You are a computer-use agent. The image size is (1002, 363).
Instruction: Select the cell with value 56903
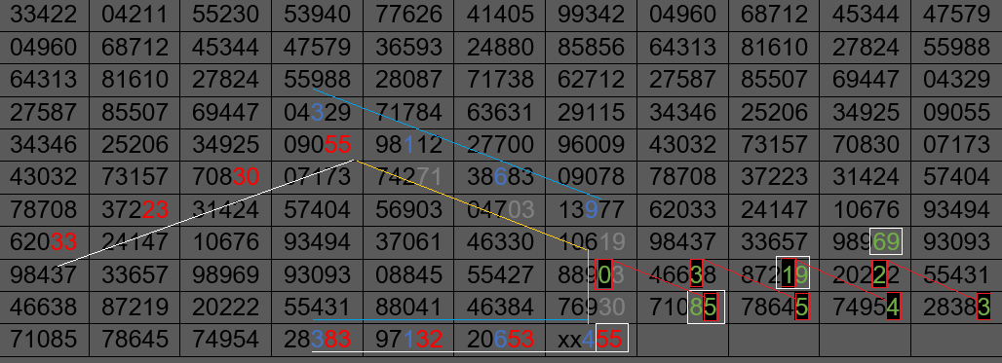tap(408, 210)
